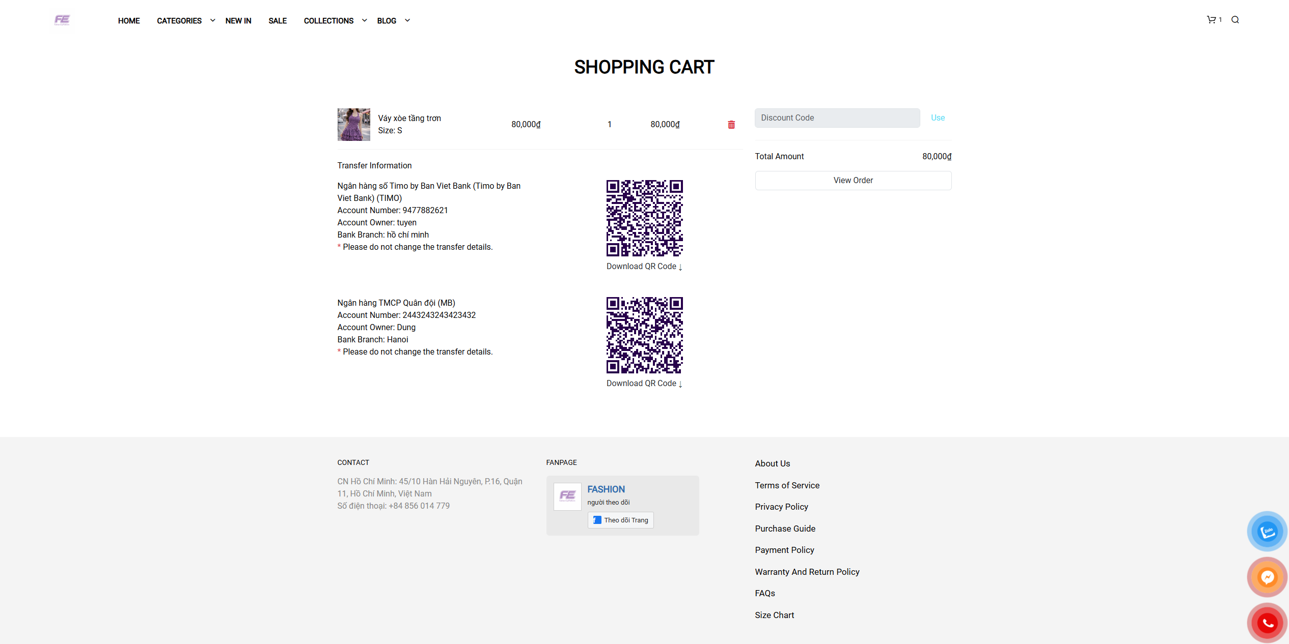The height and width of the screenshot is (644, 1289).
Task: Click the FE store logo
Action: (x=62, y=20)
